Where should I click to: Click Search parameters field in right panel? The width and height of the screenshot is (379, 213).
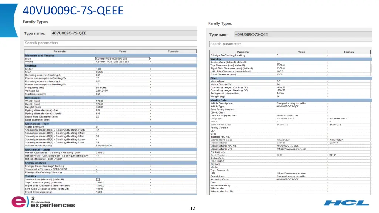pos(291,44)
